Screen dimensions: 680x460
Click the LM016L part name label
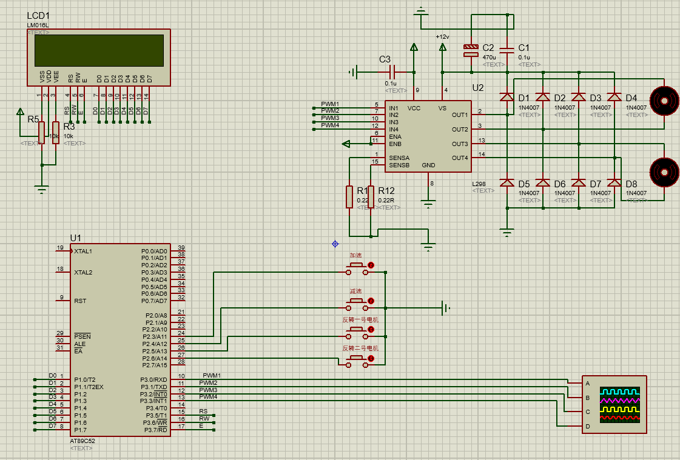(x=38, y=25)
